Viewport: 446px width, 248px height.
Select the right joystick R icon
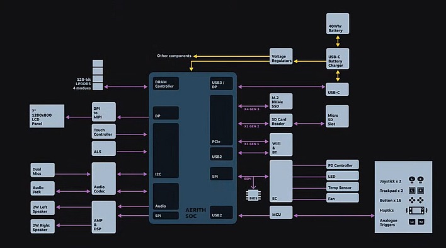click(x=421, y=180)
